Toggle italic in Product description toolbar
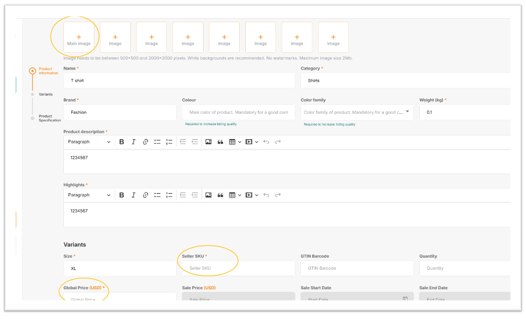This screenshot has height=321, width=526. click(133, 142)
